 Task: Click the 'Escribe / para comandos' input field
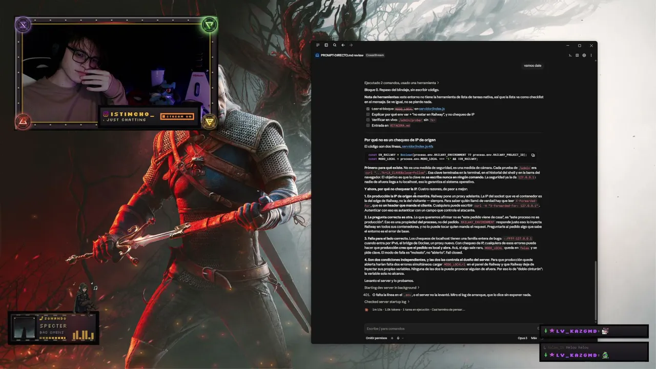[451, 329]
